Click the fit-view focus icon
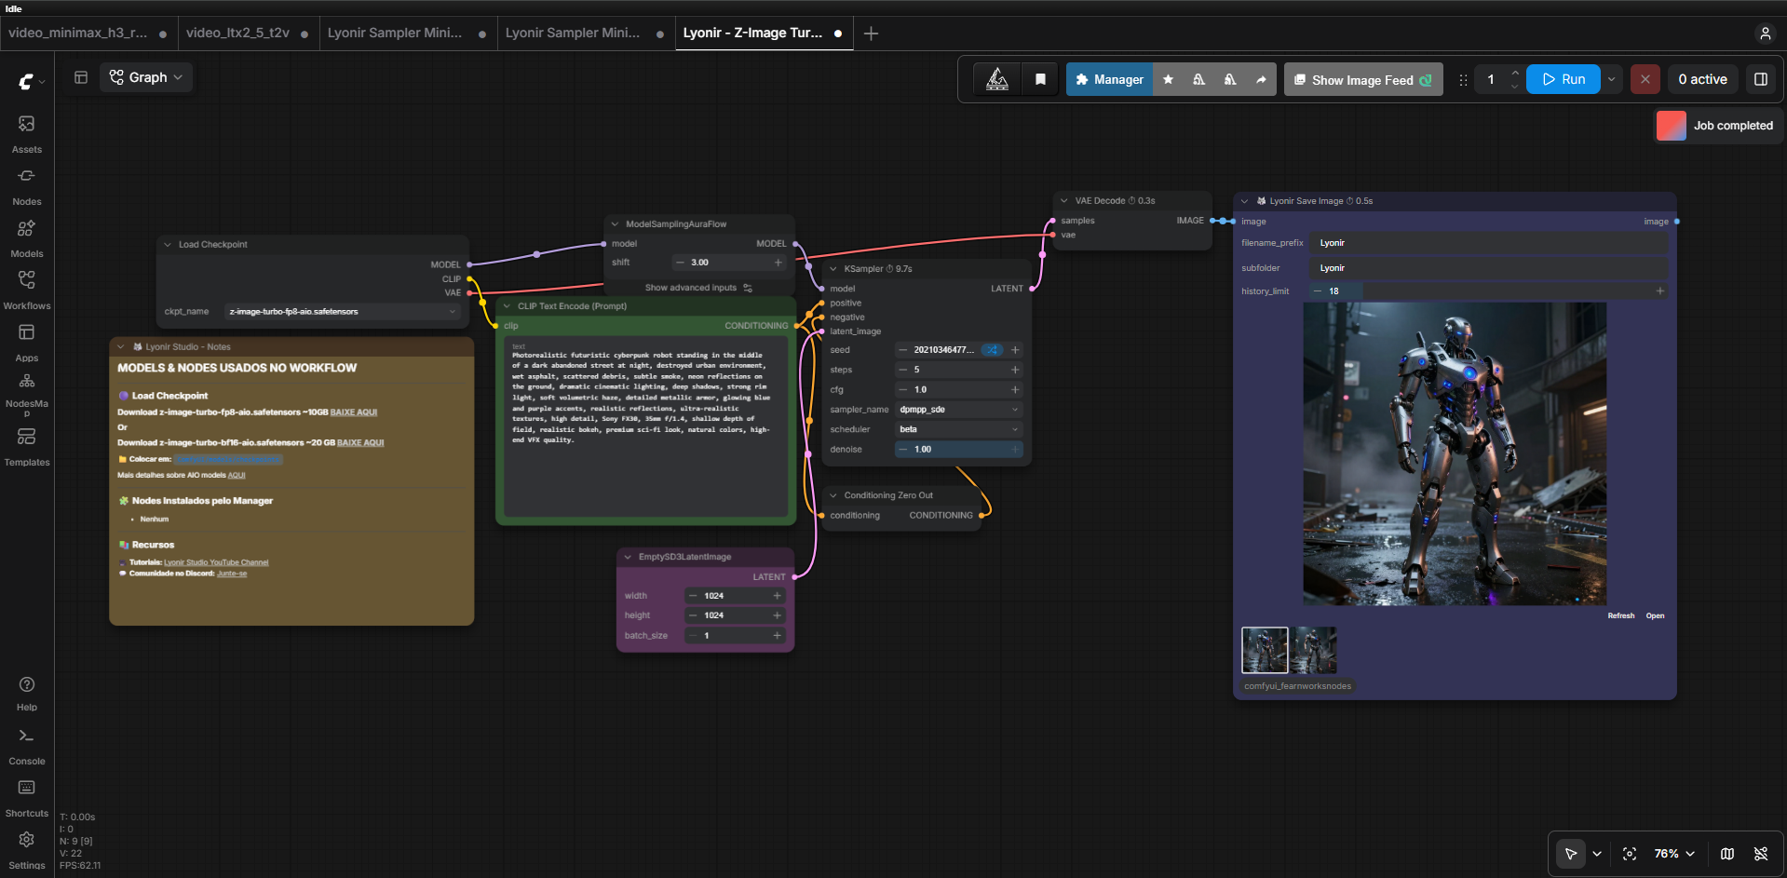Screen dimensions: 1787x878 (x=1630, y=854)
